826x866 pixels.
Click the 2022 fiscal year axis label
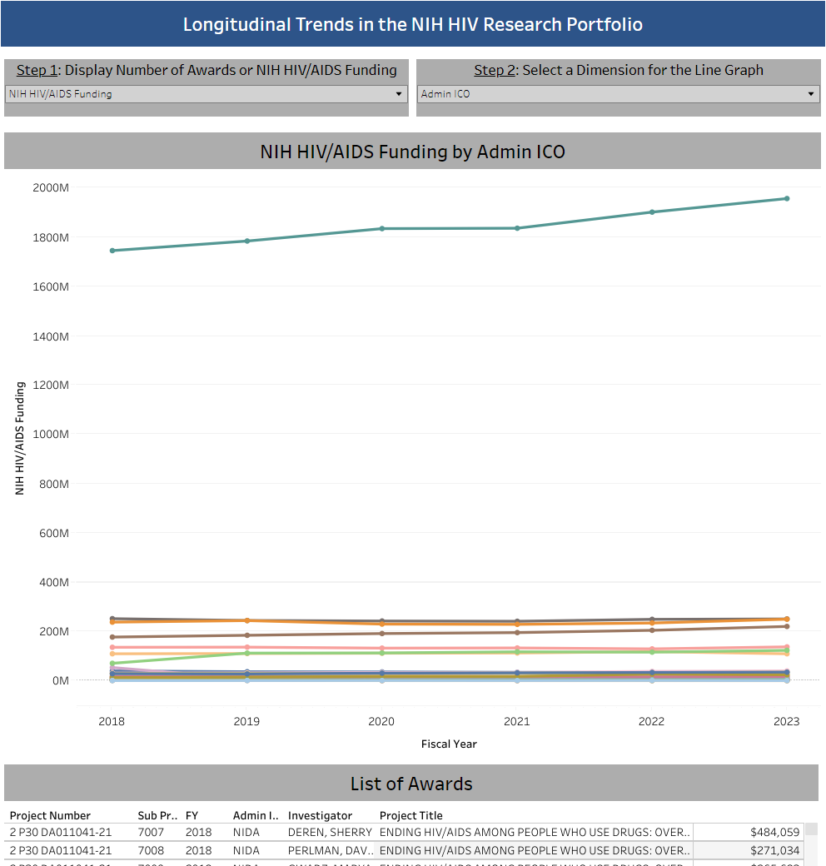click(x=651, y=721)
